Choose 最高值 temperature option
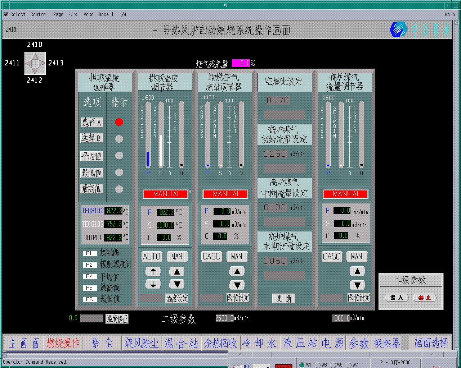The width and height of the screenshot is (461, 368). [x=92, y=189]
